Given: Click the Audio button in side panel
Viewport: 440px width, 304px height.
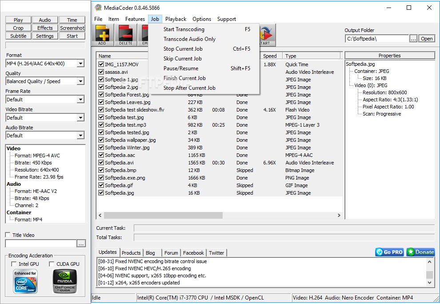Looking at the screenshot, I should [45, 20].
